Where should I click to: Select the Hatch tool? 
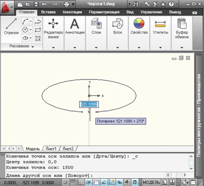(38, 38)
